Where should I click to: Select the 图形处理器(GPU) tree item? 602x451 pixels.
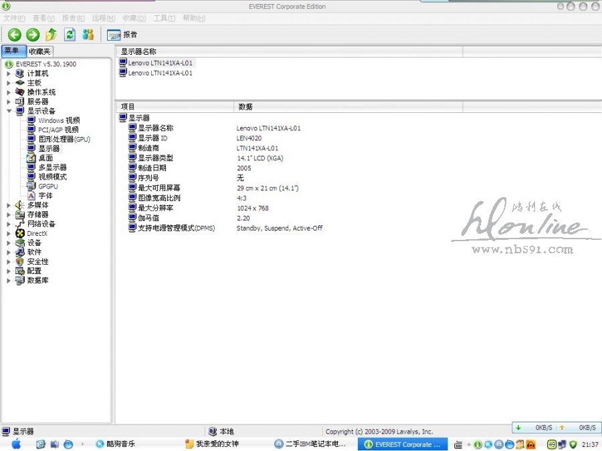click(x=64, y=139)
